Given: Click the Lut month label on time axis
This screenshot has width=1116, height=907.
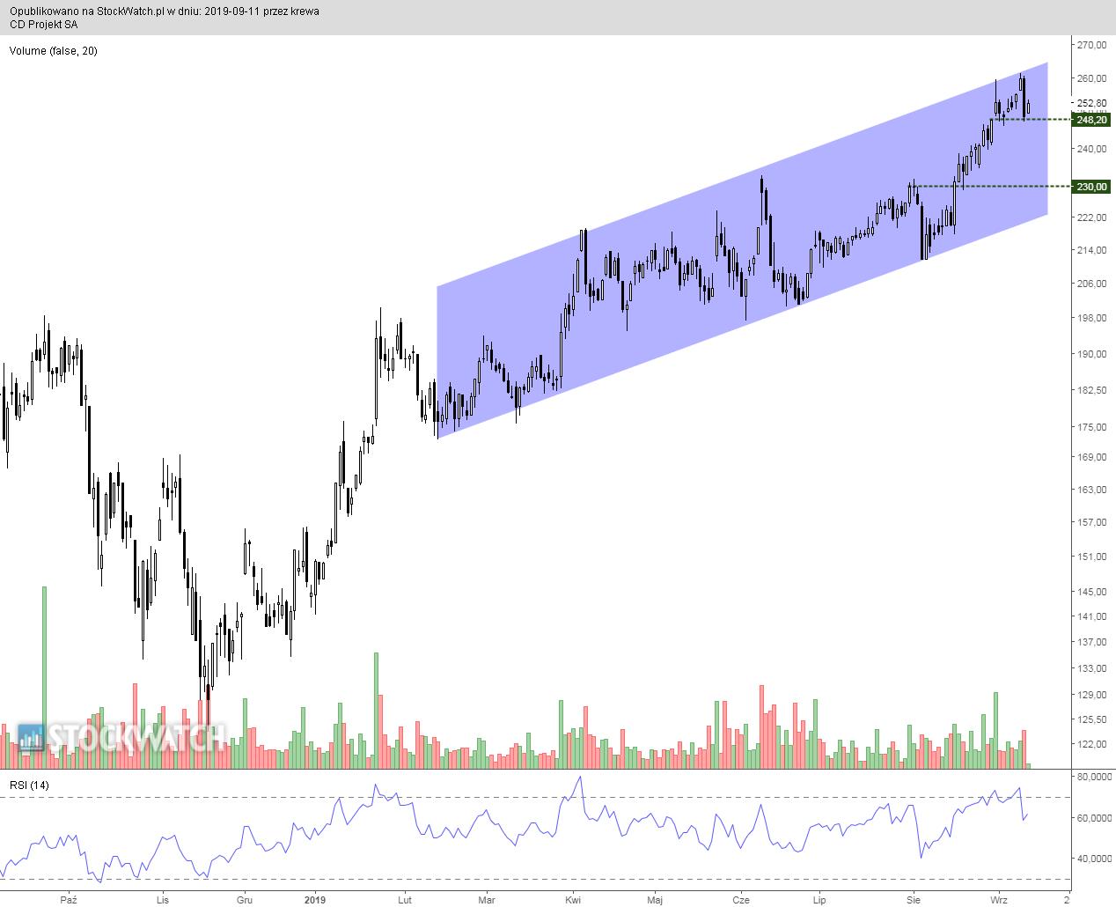Looking at the screenshot, I should [x=405, y=899].
